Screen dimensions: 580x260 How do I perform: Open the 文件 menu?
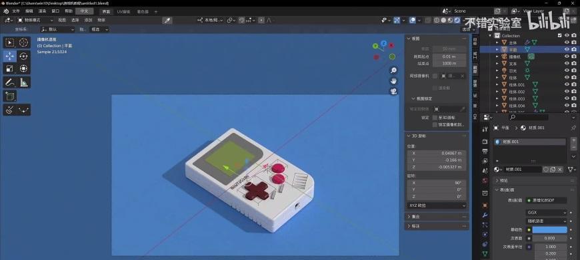(x=16, y=11)
